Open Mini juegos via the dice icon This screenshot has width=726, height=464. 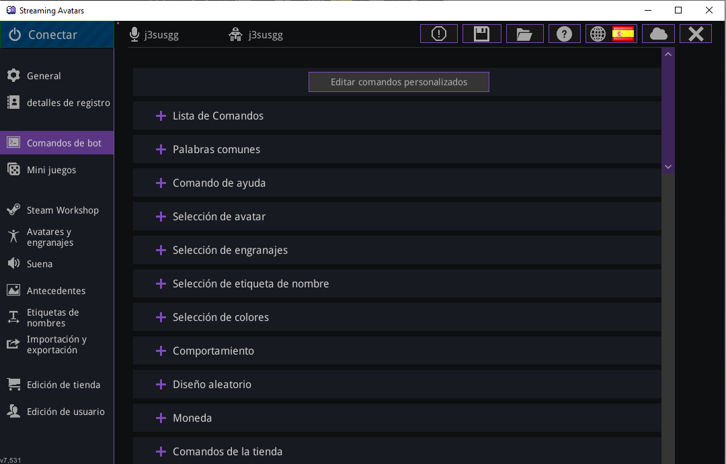[13, 169]
